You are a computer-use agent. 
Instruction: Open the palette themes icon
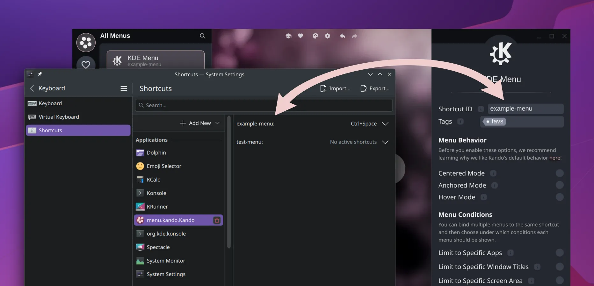pos(315,36)
